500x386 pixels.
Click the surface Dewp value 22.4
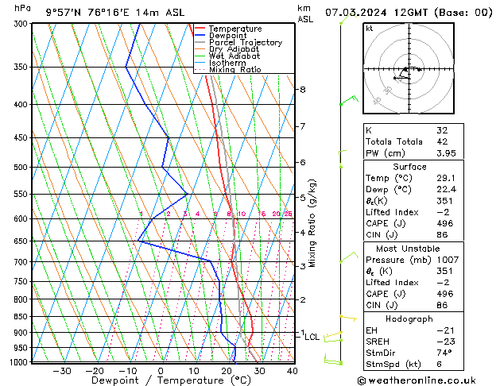tap(446, 190)
